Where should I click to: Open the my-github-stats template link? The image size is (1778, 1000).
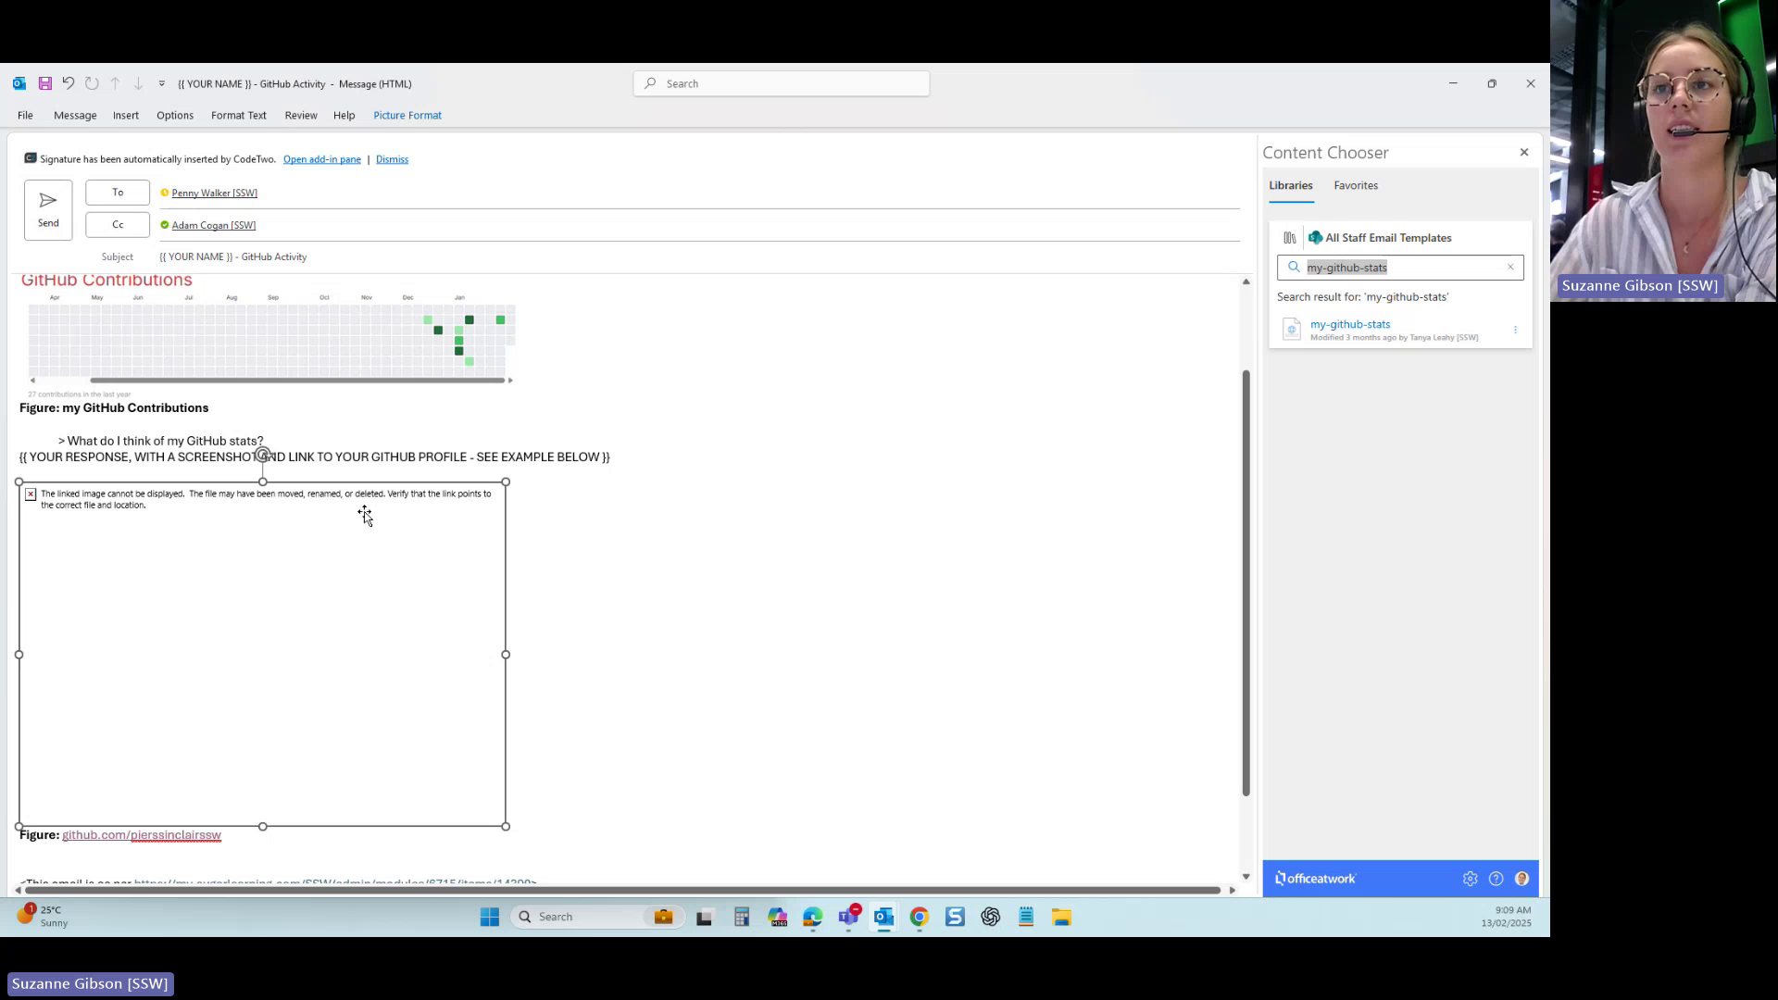click(x=1349, y=324)
